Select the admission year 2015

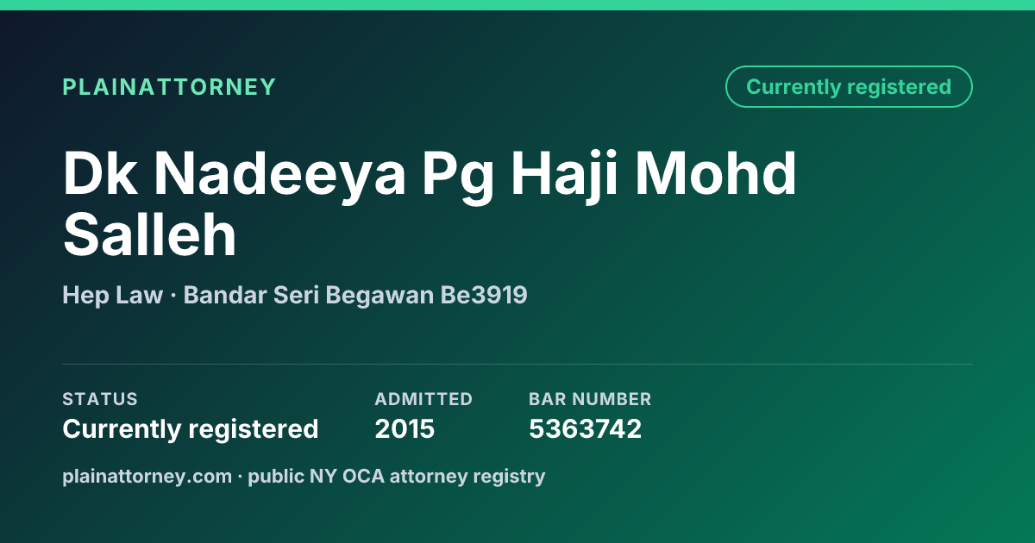click(405, 429)
